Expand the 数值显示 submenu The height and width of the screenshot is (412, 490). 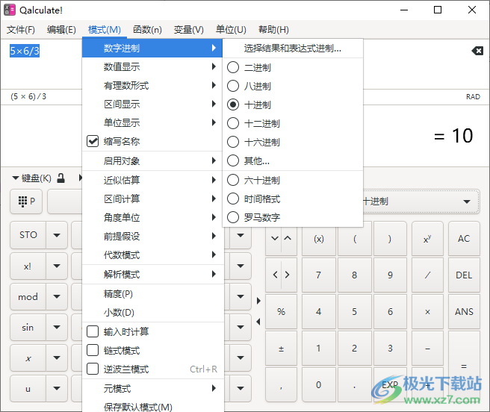click(153, 66)
